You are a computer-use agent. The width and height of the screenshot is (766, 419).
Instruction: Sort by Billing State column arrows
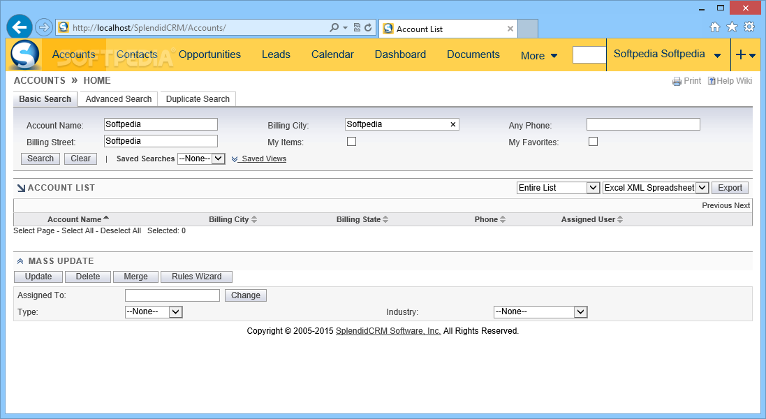pyautogui.click(x=385, y=220)
